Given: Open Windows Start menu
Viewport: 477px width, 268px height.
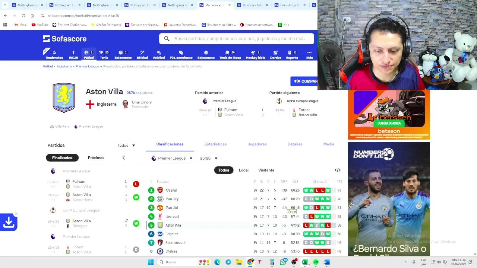Looking at the screenshot, I should coord(151,262).
